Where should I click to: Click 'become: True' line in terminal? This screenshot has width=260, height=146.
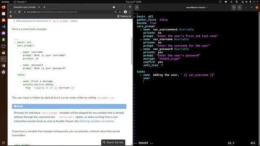(x=147, y=23)
